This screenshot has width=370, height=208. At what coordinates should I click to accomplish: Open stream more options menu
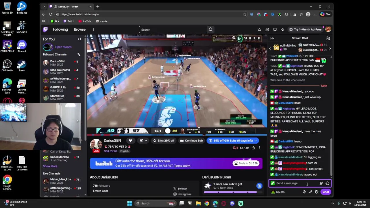coord(259,148)
